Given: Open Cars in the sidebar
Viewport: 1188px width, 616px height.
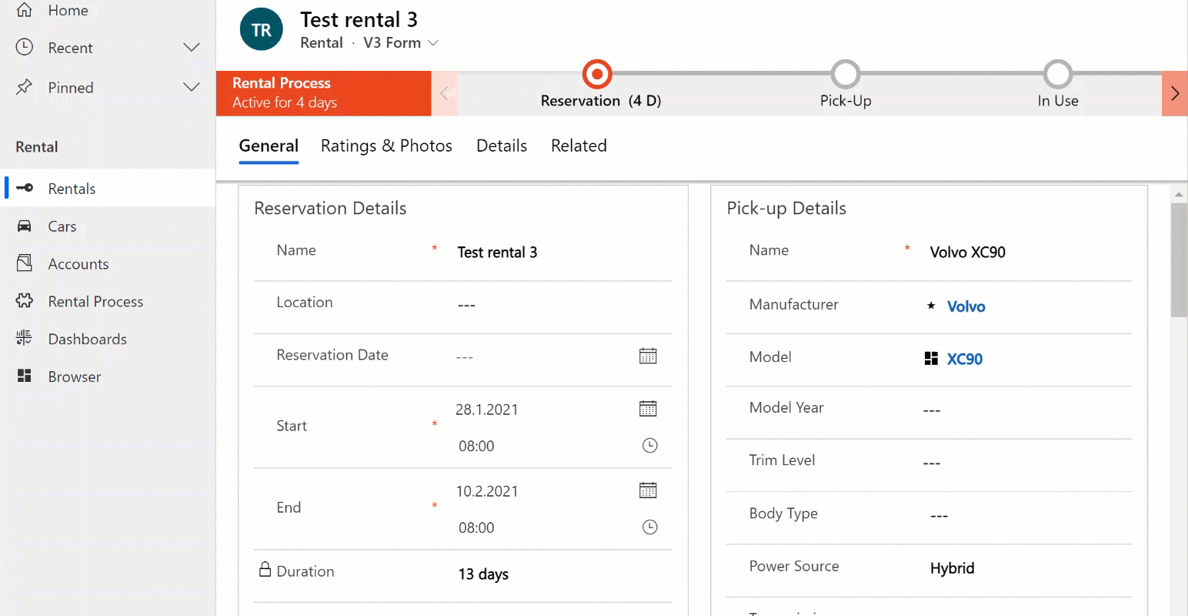Looking at the screenshot, I should click(62, 226).
